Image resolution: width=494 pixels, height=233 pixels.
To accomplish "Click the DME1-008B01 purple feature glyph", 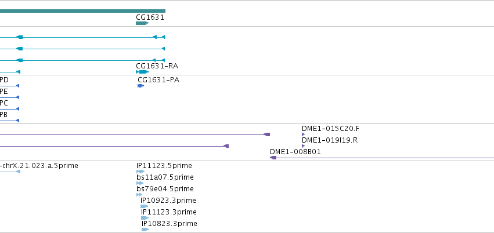I will pyautogui.click(x=382, y=158).
